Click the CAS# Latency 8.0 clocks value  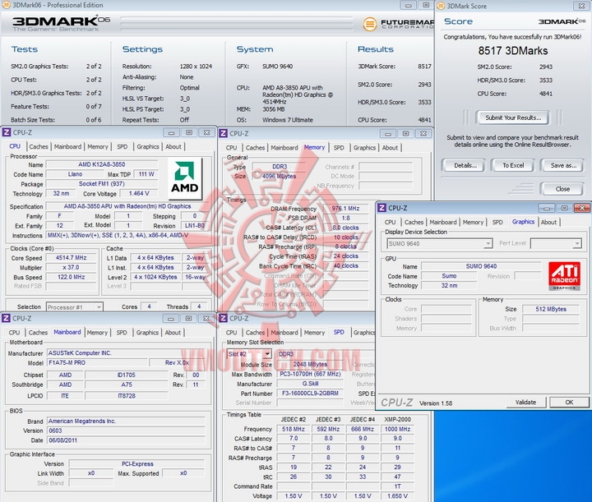click(x=345, y=228)
